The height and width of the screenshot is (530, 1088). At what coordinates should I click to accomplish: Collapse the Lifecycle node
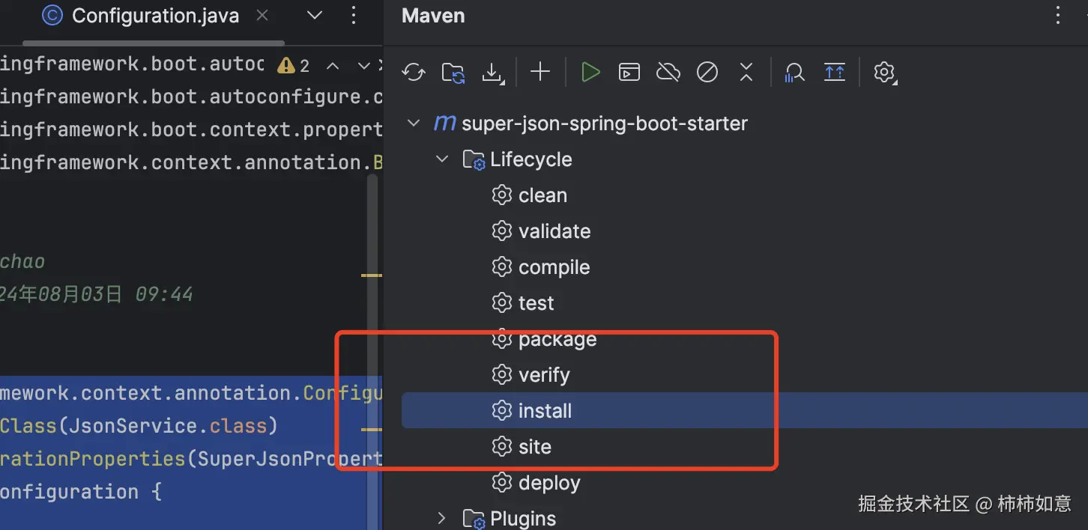point(441,159)
